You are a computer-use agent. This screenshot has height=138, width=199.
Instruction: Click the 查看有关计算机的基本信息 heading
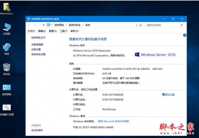point(88,39)
